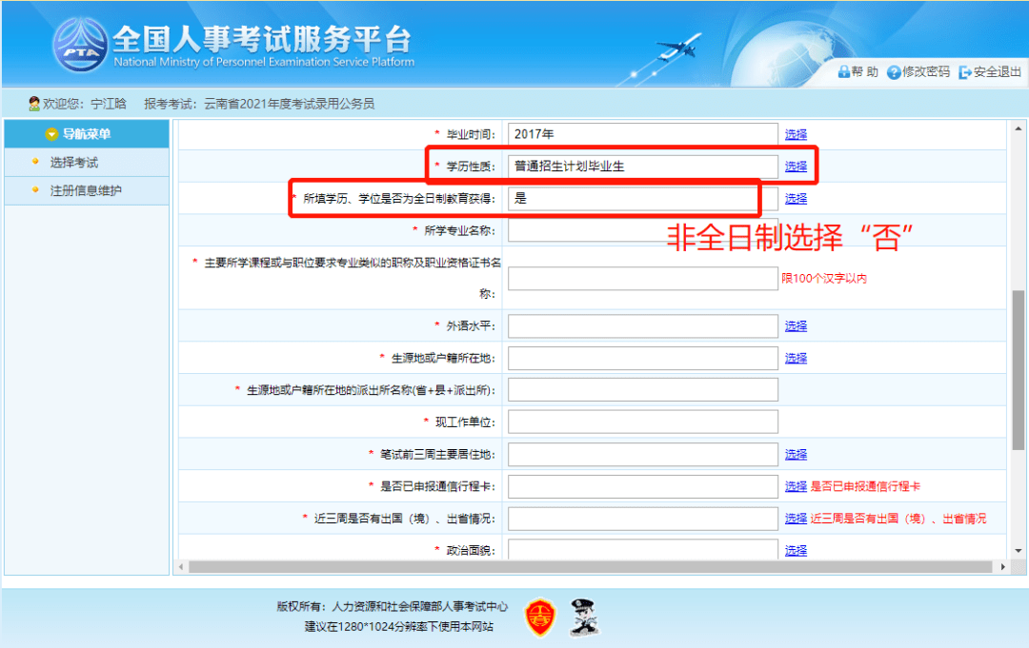Open 注册信息维护 in the sidebar menu

point(86,190)
